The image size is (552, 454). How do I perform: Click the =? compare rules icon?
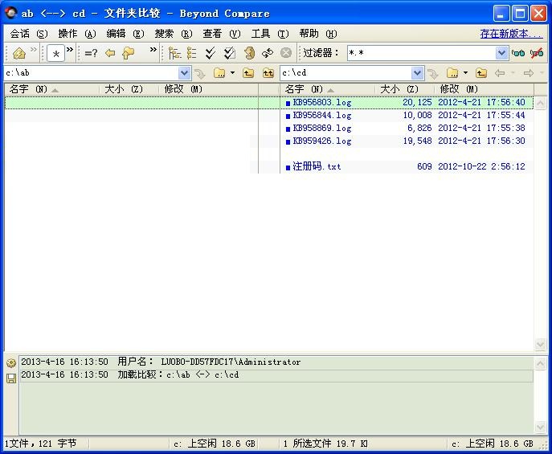91,53
